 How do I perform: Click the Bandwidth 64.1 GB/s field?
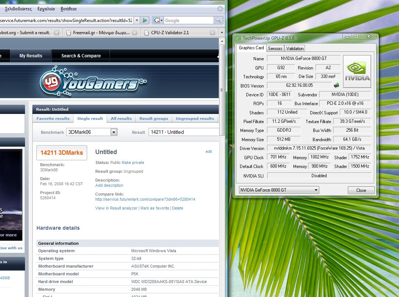(x=352, y=139)
